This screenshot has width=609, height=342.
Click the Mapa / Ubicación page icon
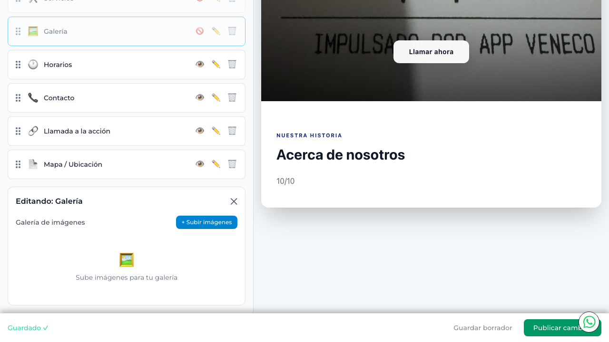coord(33,164)
